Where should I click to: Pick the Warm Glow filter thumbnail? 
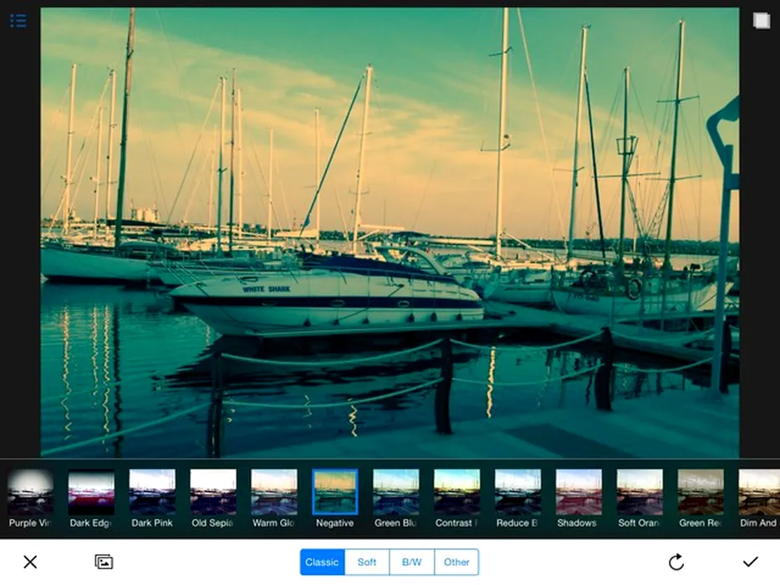point(274,492)
